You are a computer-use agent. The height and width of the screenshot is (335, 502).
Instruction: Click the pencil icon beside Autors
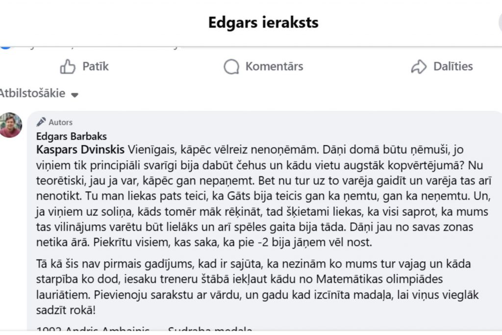[41, 122]
